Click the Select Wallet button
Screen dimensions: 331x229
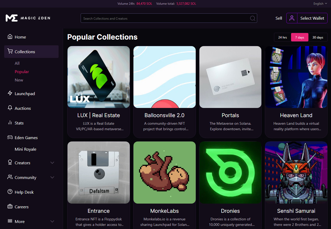click(x=312, y=18)
